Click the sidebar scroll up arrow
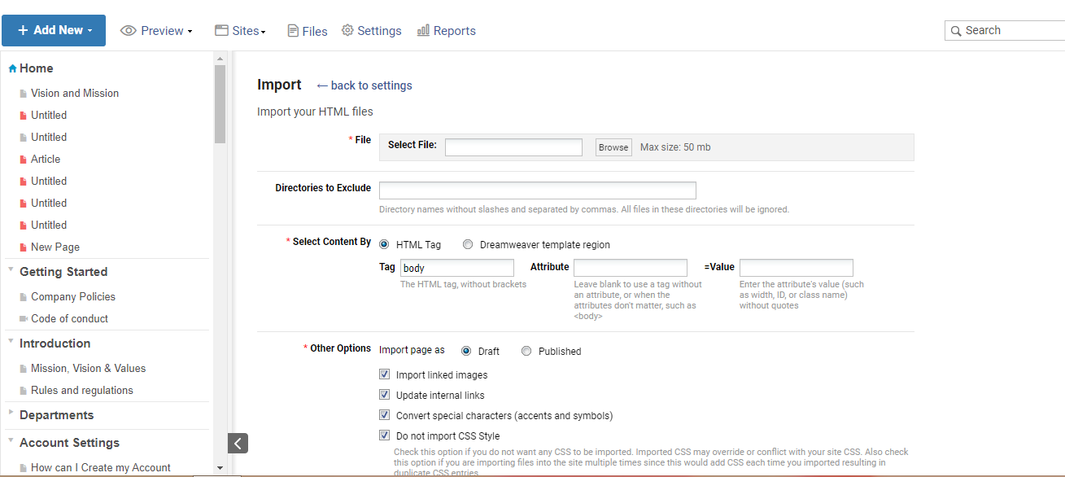The image size is (1065, 477). (x=220, y=59)
